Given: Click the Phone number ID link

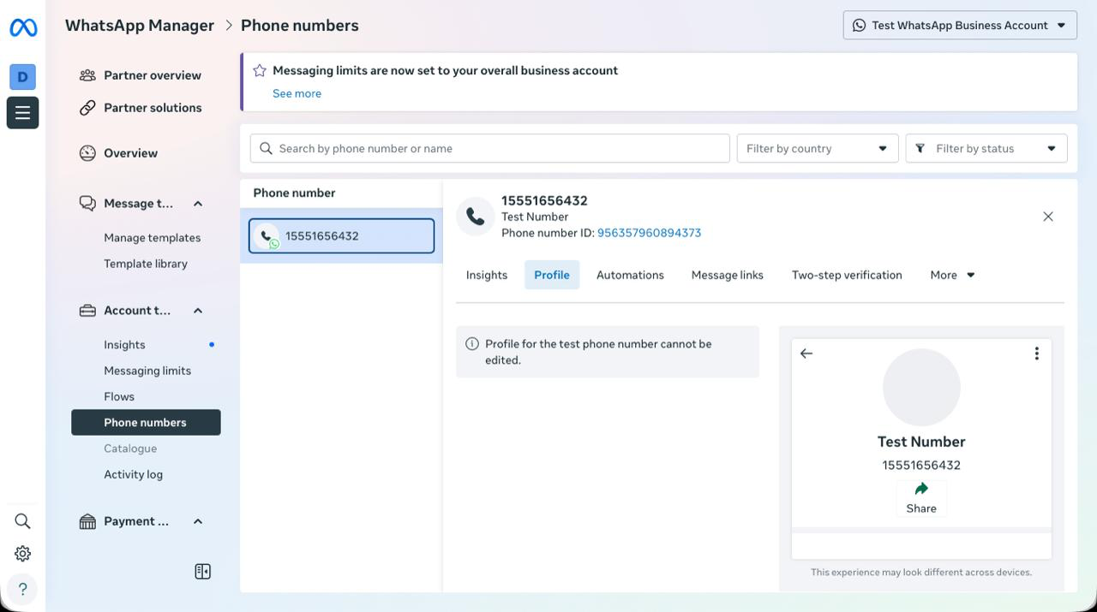Looking at the screenshot, I should coord(649,233).
